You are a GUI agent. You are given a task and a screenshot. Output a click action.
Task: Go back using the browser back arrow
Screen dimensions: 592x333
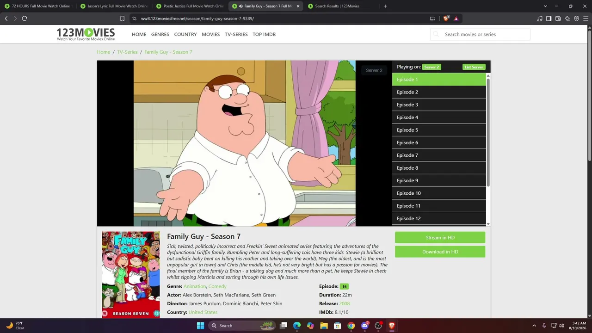[6, 18]
